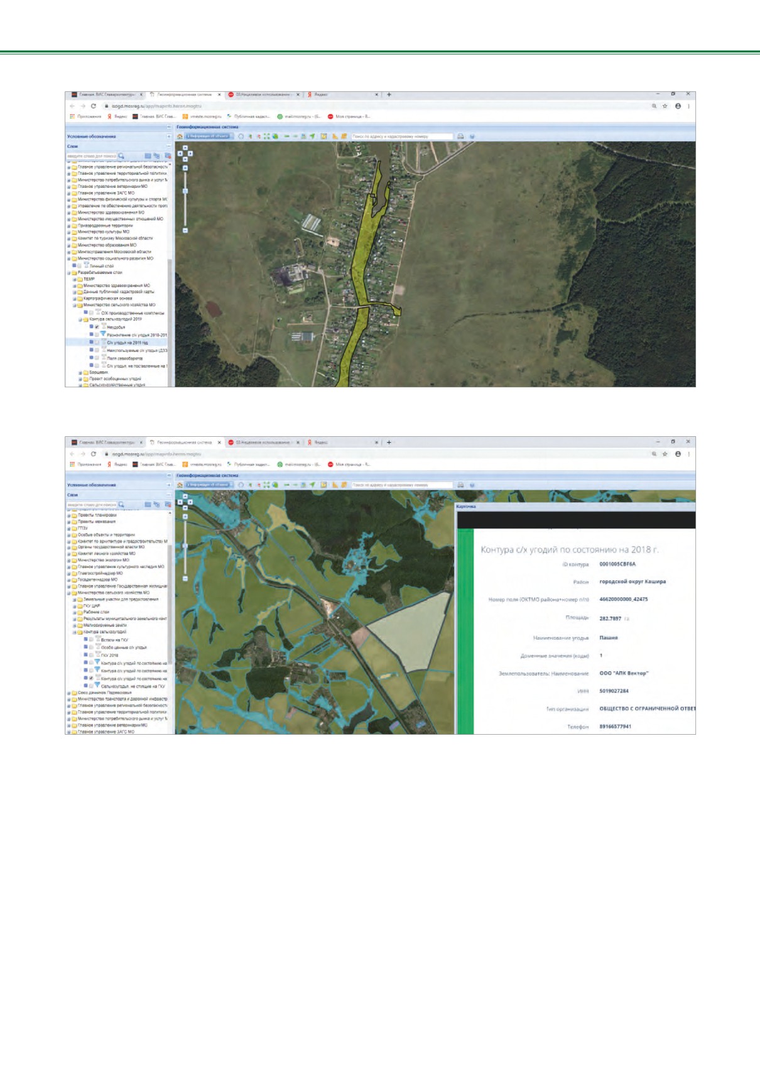Click the green full-extent arrows icon in the upper toolbar

click(267, 136)
